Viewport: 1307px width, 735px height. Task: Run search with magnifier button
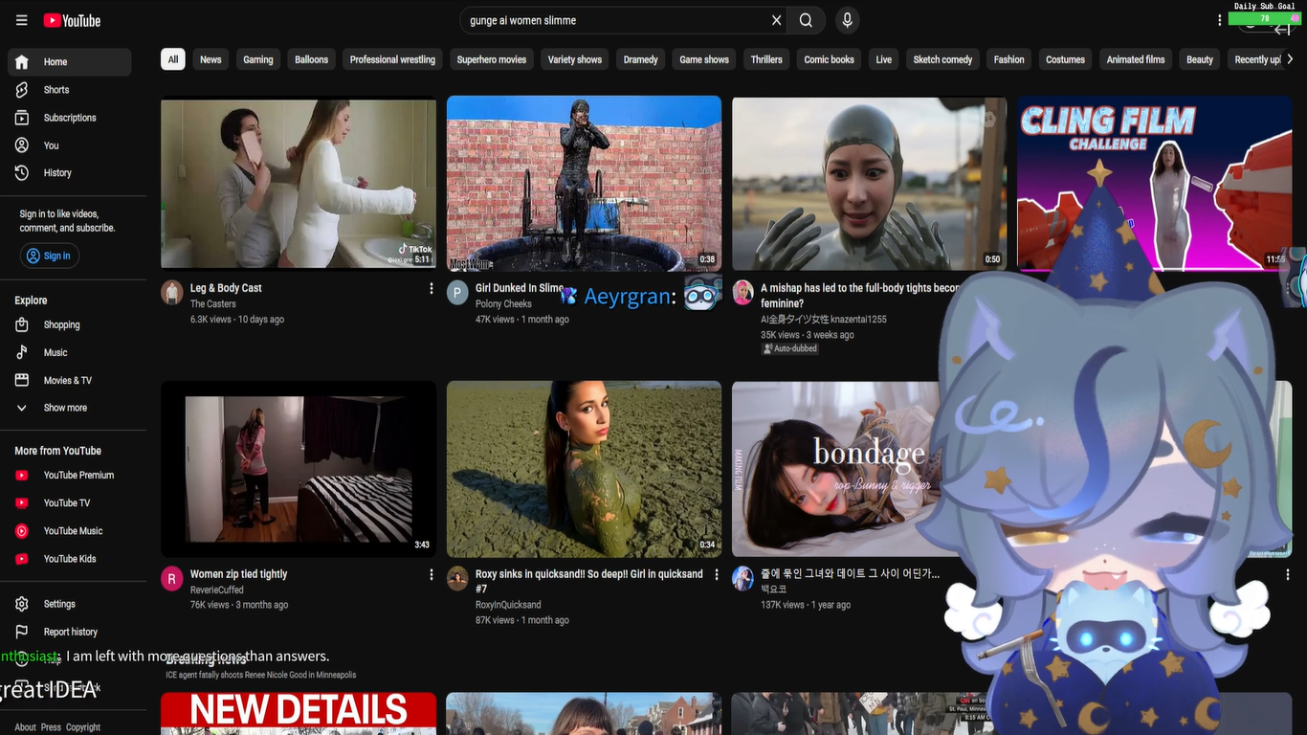(x=806, y=20)
